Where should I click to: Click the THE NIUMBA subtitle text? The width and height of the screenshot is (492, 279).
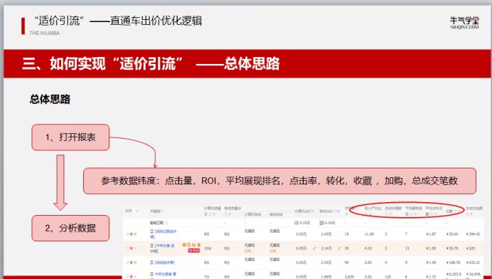[45, 33]
